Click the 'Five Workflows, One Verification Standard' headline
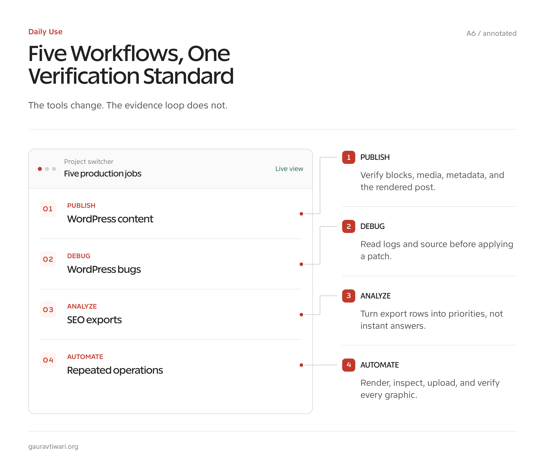This screenshot has width=545, height=476. pyautogui.click(x=131, y=65)
